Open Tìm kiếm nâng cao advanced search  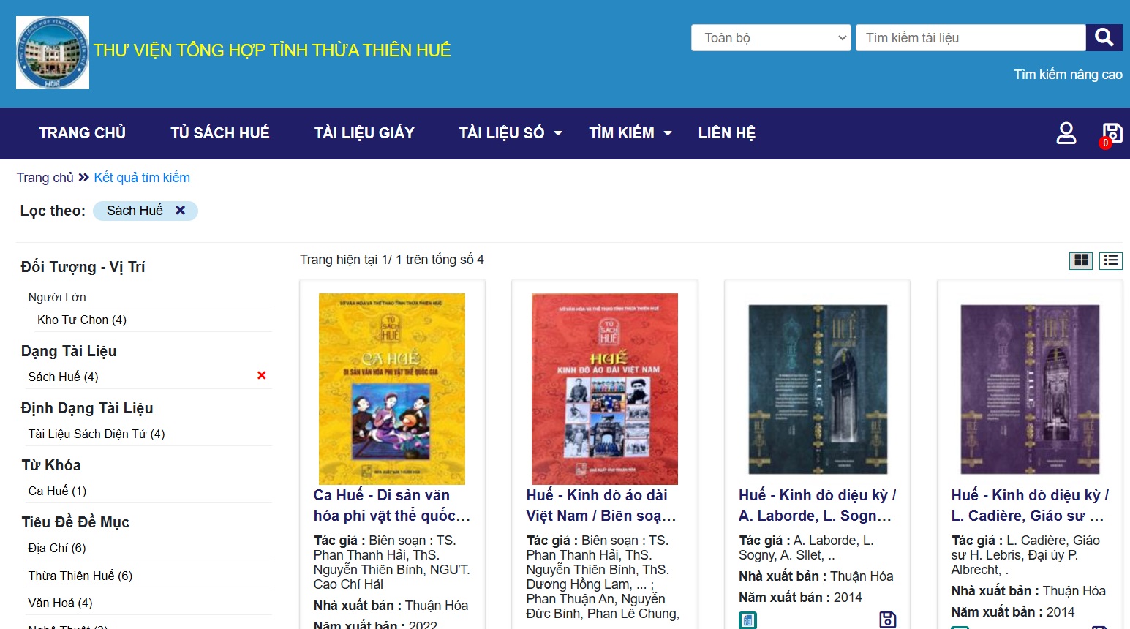(x=1068, y=75)
